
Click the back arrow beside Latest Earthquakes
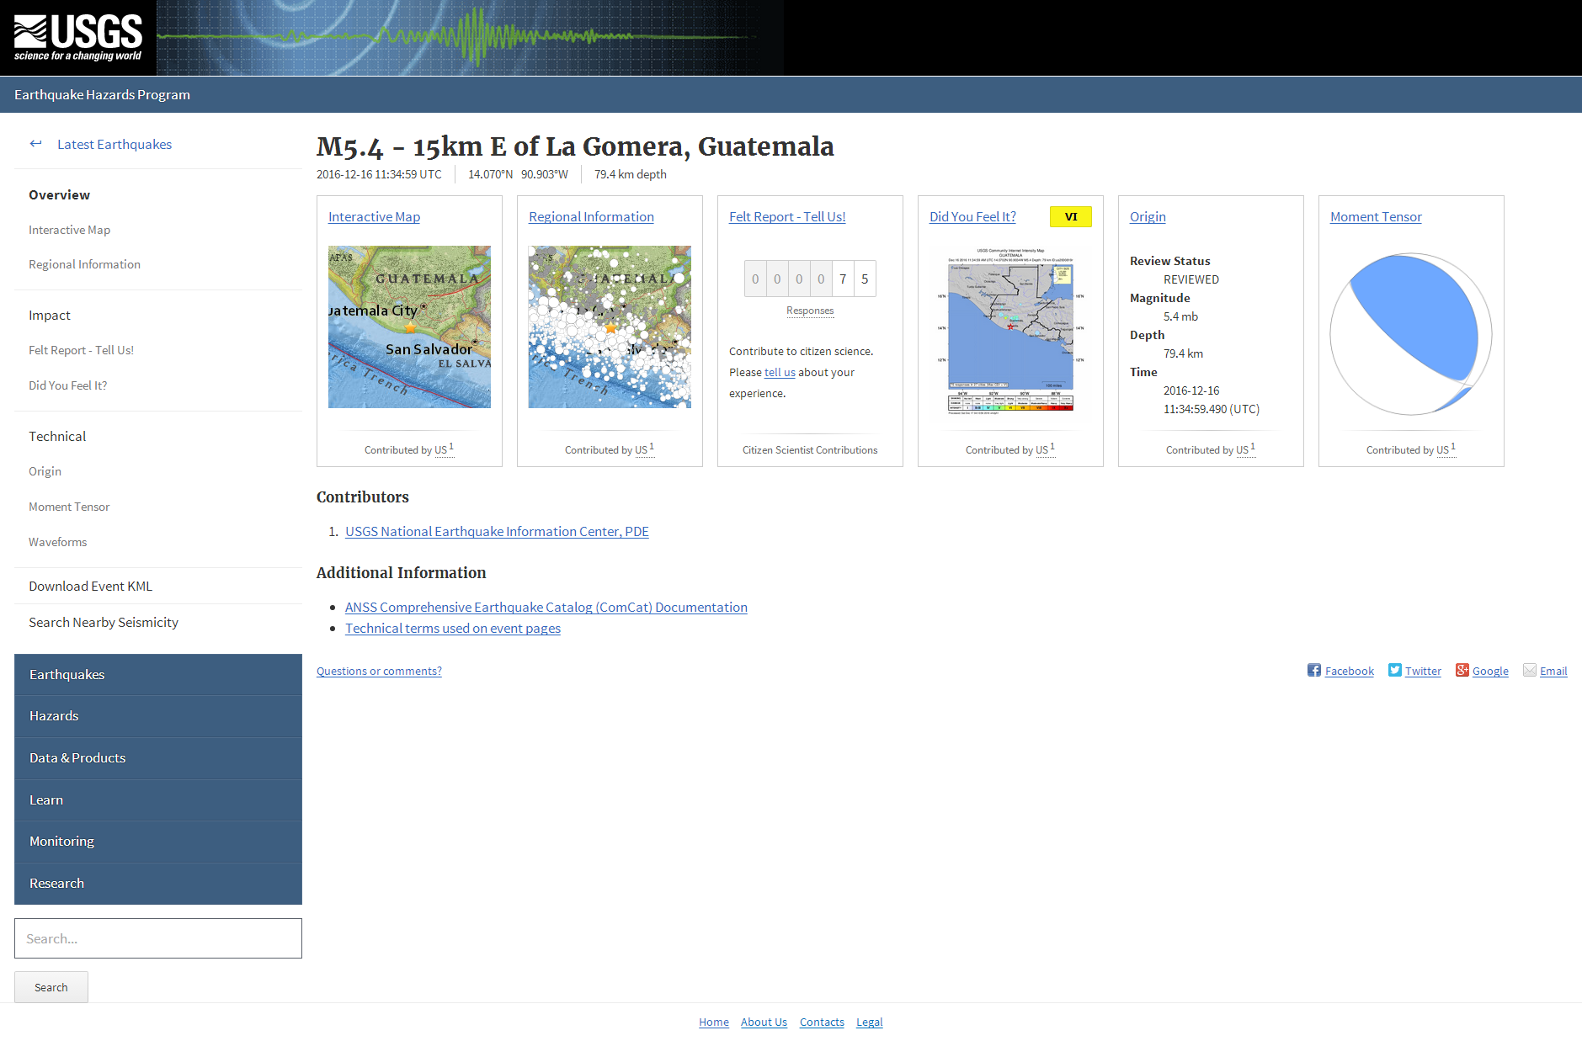(x=35, y=144)
